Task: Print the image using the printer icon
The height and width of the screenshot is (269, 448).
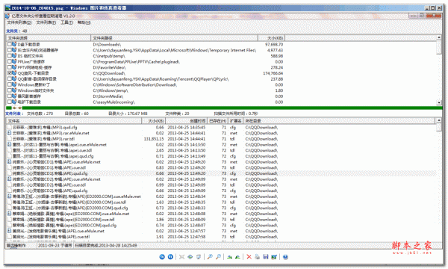Action: 257,257
